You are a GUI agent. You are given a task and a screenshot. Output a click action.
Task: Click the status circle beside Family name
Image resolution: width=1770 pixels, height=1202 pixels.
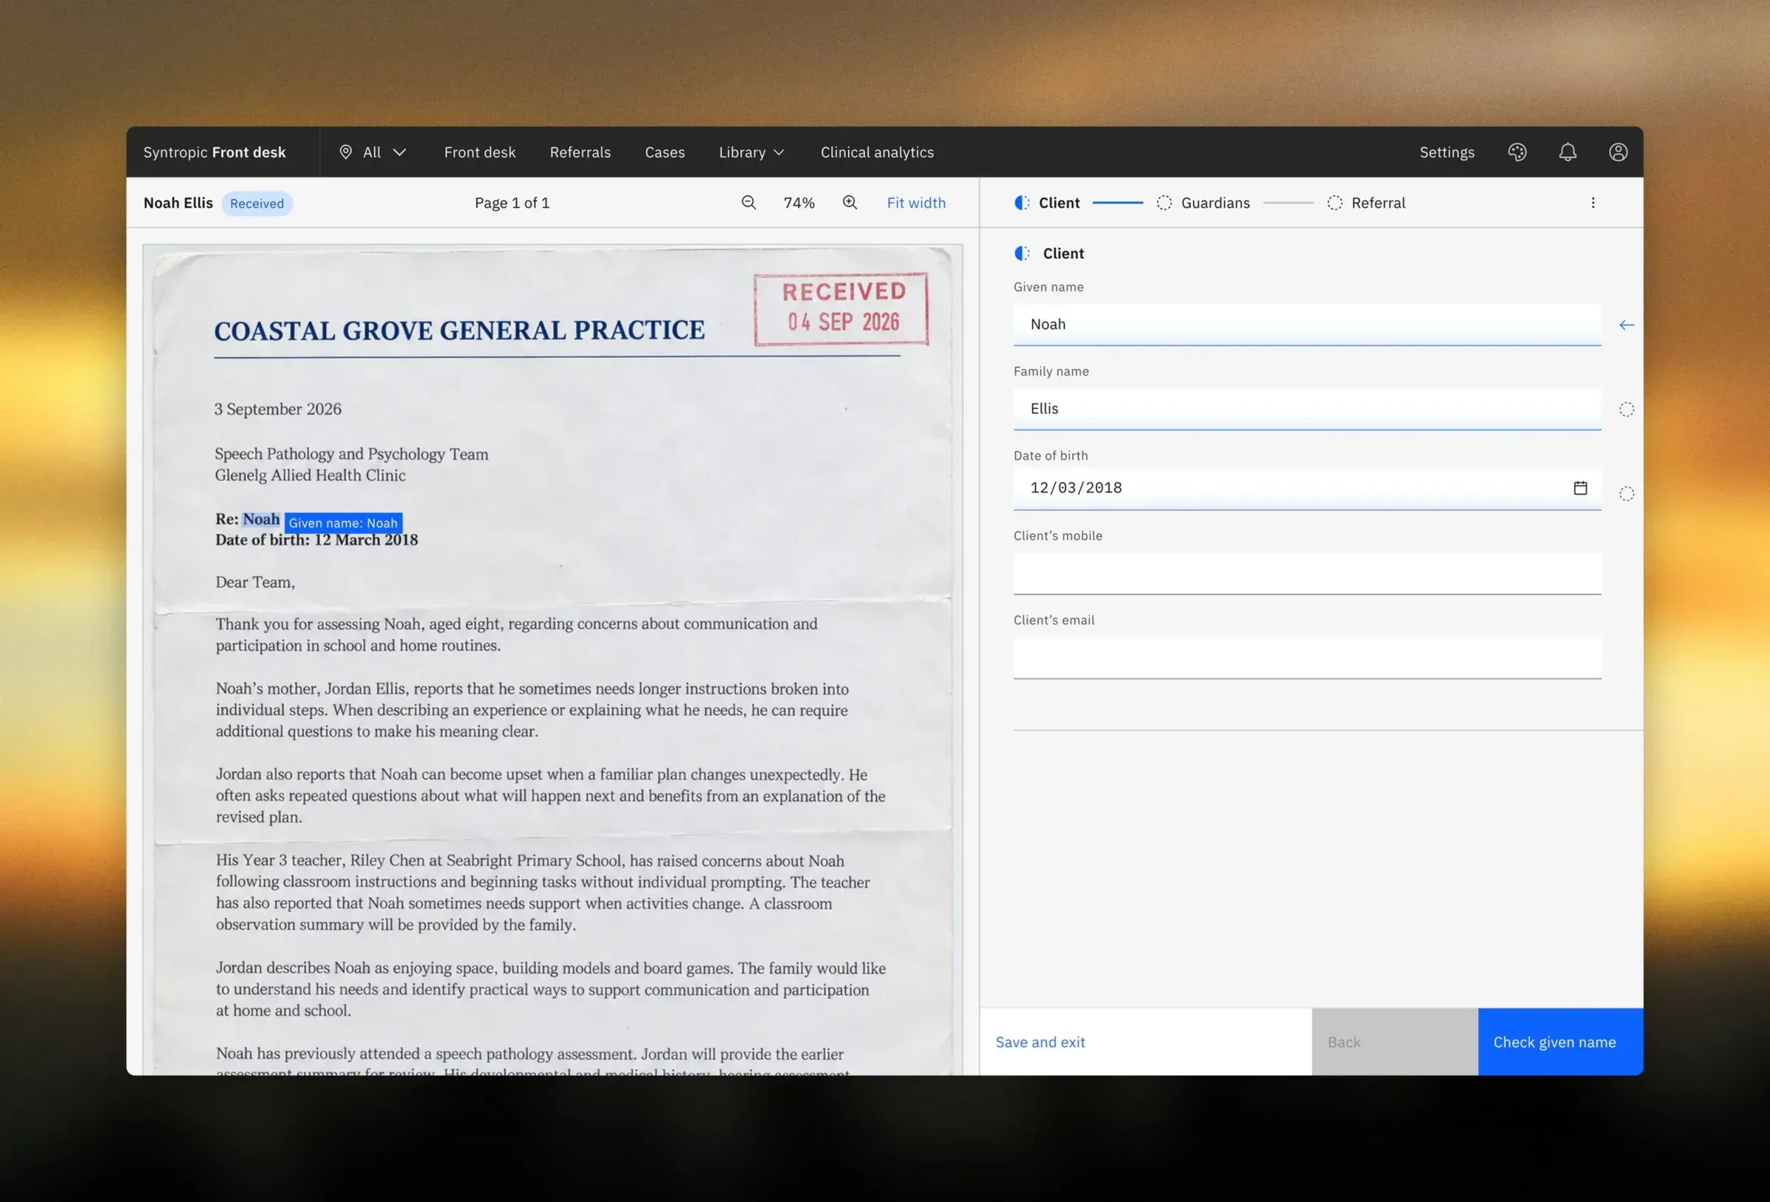[x=1626, y=410]
